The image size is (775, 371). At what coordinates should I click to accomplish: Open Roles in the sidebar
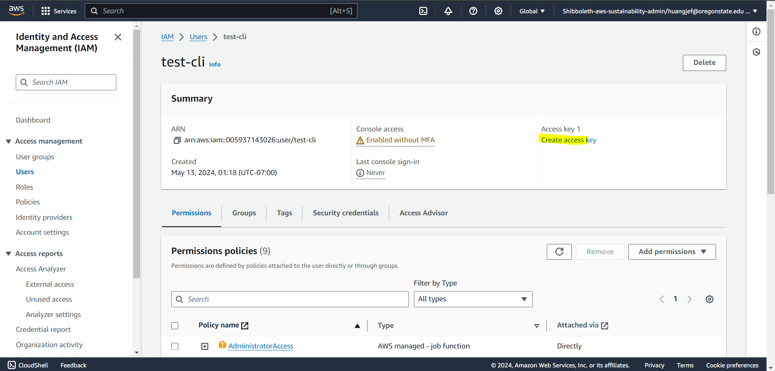(25, 187)
